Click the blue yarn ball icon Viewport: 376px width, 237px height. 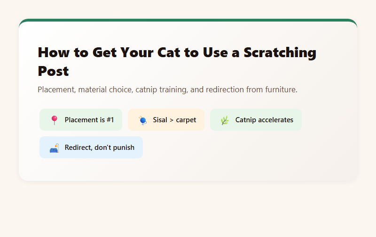(142, 120)
